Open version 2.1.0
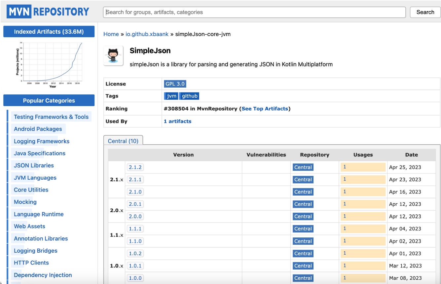Image resolution: width=441 pixels, height=284 pixels. tap(135, 192)
